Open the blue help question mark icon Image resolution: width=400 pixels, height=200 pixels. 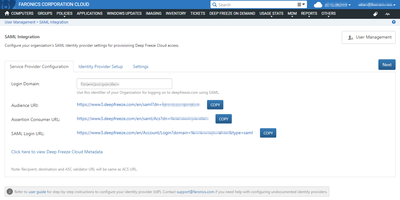394,22
